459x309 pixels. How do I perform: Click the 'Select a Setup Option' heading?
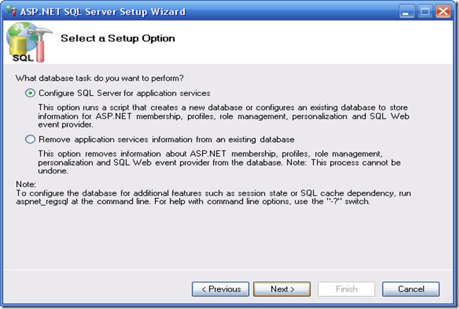118,38
